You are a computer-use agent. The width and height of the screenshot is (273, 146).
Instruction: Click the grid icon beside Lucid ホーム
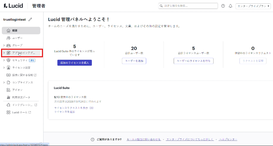click(8, 112)
